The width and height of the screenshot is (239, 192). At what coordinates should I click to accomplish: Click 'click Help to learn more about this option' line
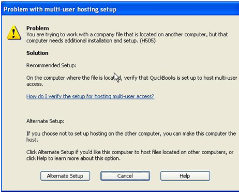[x=73, y=158]
